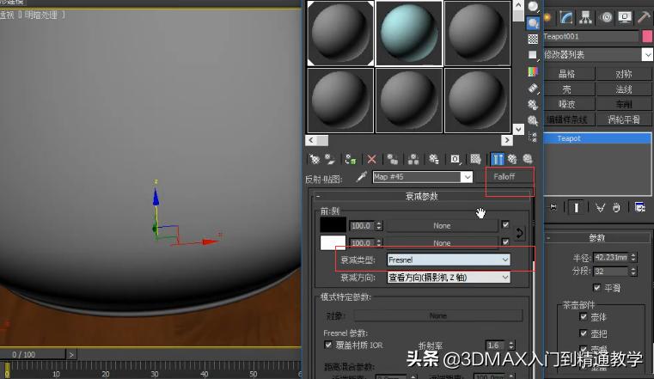Click Make Unique icon in modifier stack
The width and height of the screenshot is (654, 379).
[600, 207]
